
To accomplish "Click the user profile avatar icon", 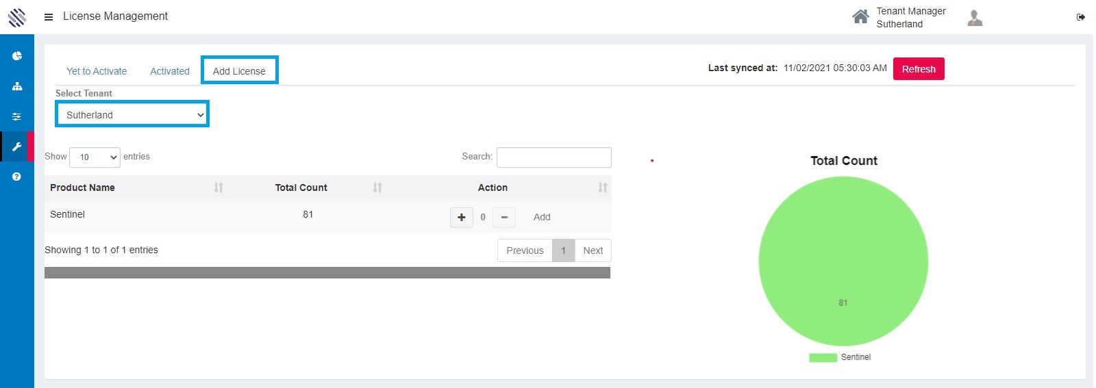I will (x=975, y=18).
